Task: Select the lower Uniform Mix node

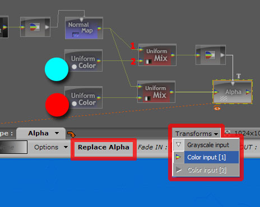Action: (x=156, y=92)
